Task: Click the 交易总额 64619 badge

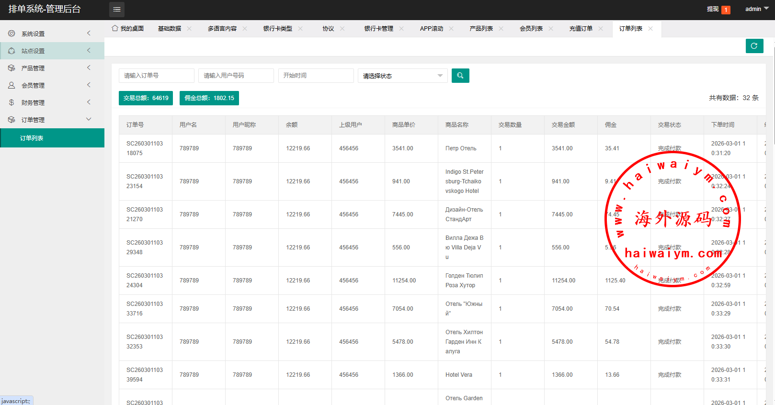Action: (x=146, y=98)
